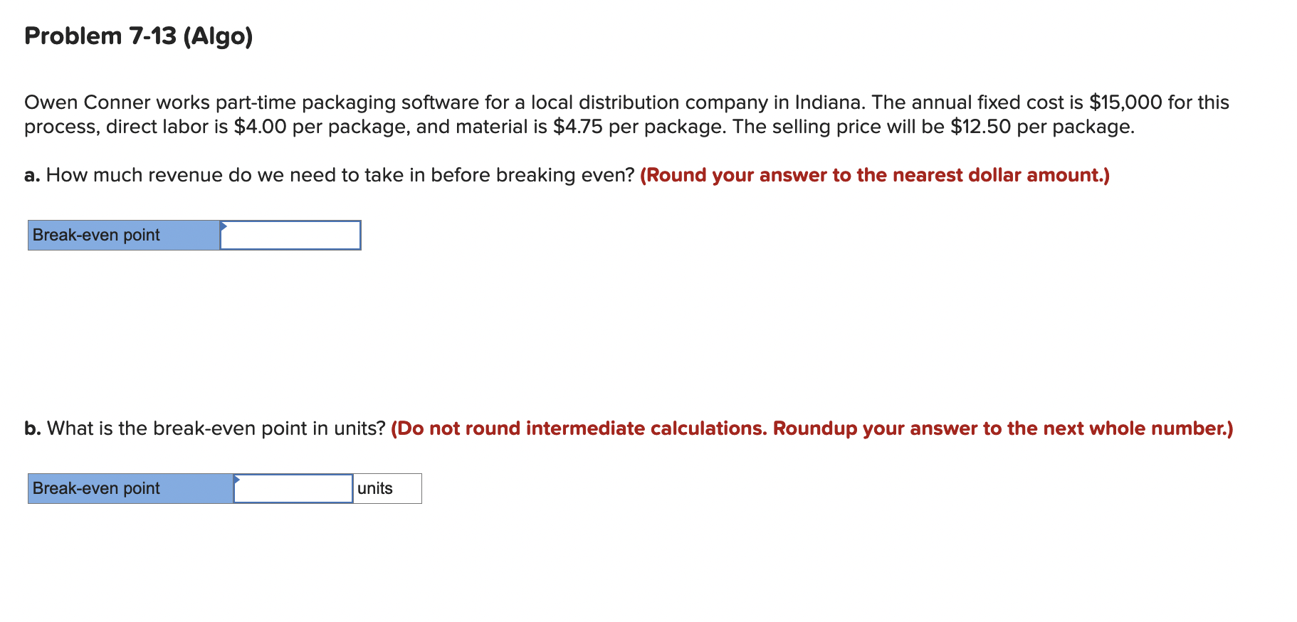
Task: Click the name "Owen Conner" in the description
Action: pyautogui.click(x=87, y=102)
